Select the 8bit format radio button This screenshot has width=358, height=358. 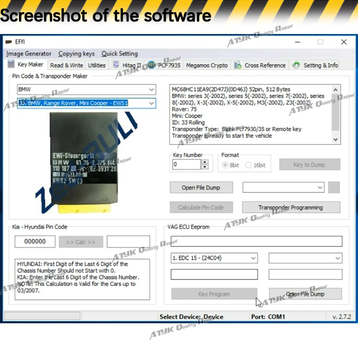tap(225, 165)
